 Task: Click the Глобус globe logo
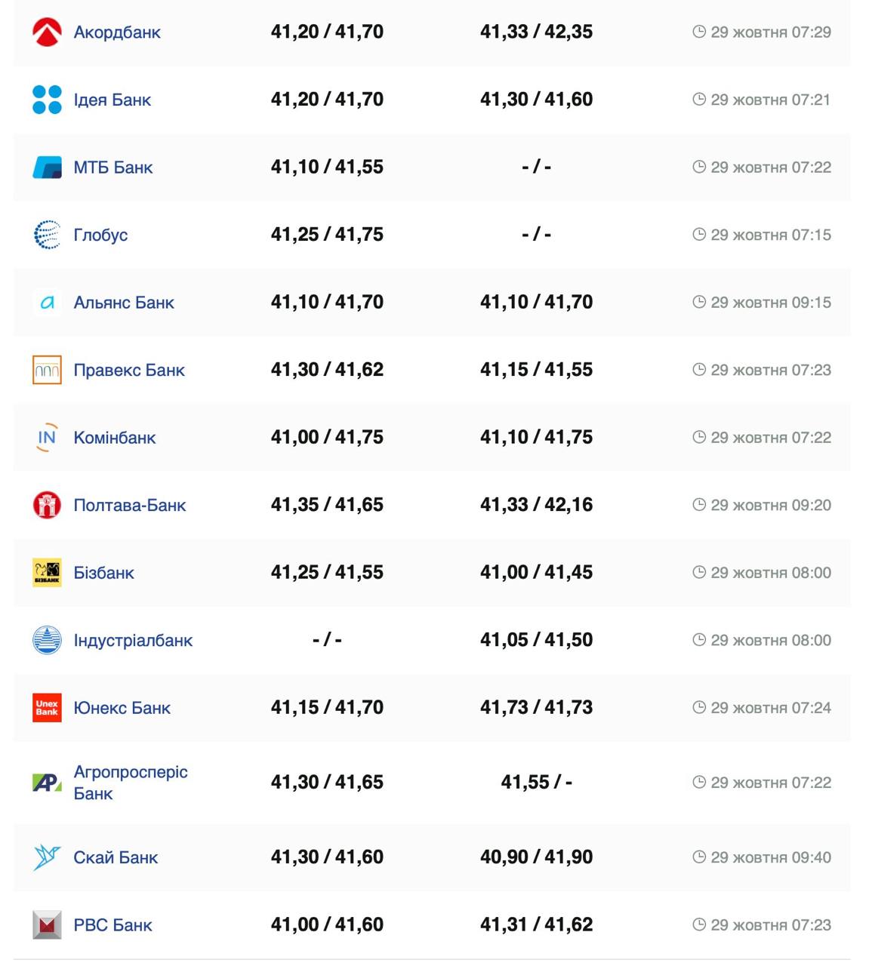coord(47,235)
